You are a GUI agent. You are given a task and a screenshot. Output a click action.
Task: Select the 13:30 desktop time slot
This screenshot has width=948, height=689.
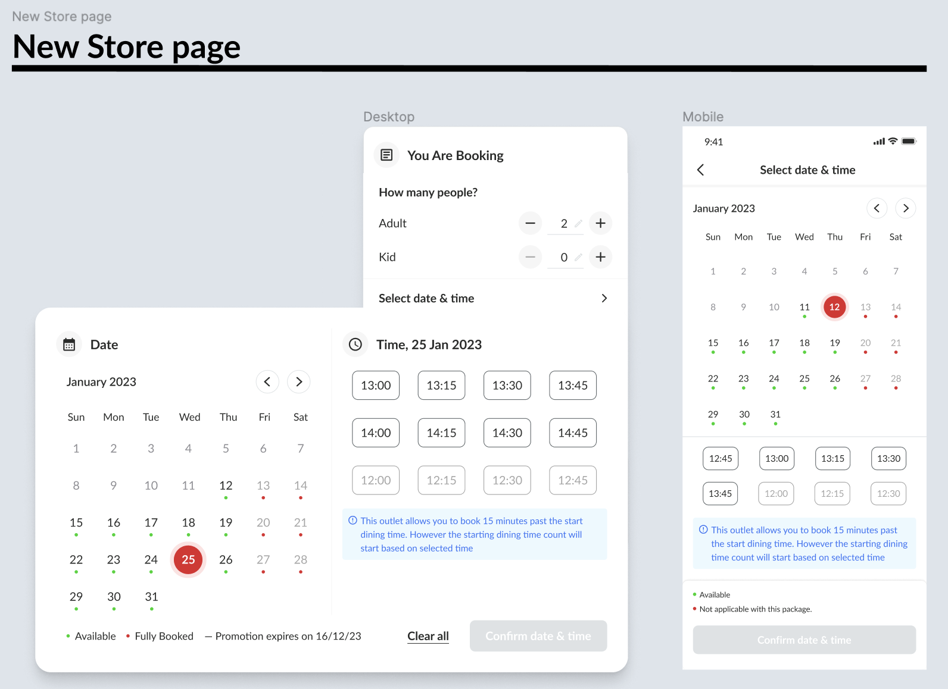pos(507,386)
